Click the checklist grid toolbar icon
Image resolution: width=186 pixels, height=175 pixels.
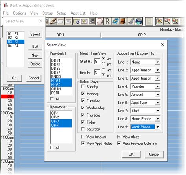92,21
